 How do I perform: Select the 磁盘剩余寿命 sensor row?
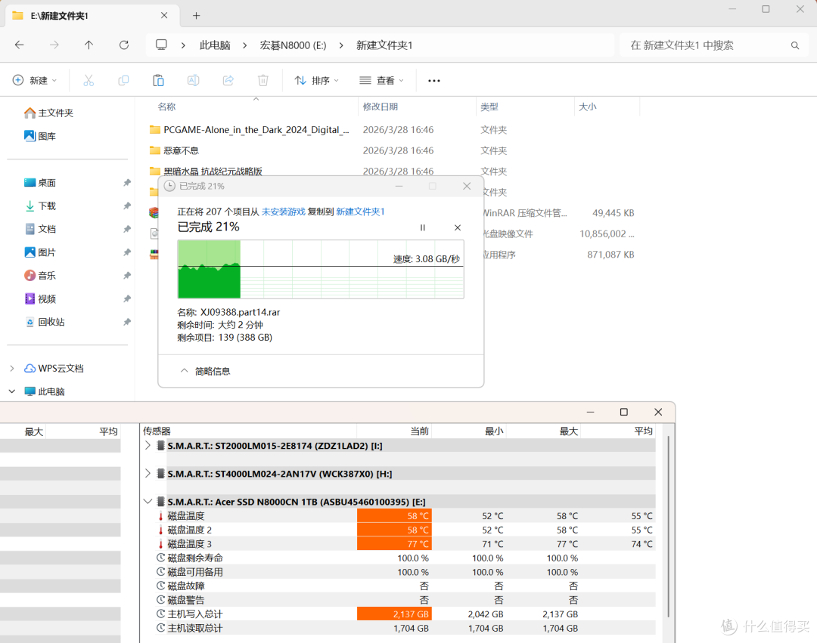tap(399, 558)
